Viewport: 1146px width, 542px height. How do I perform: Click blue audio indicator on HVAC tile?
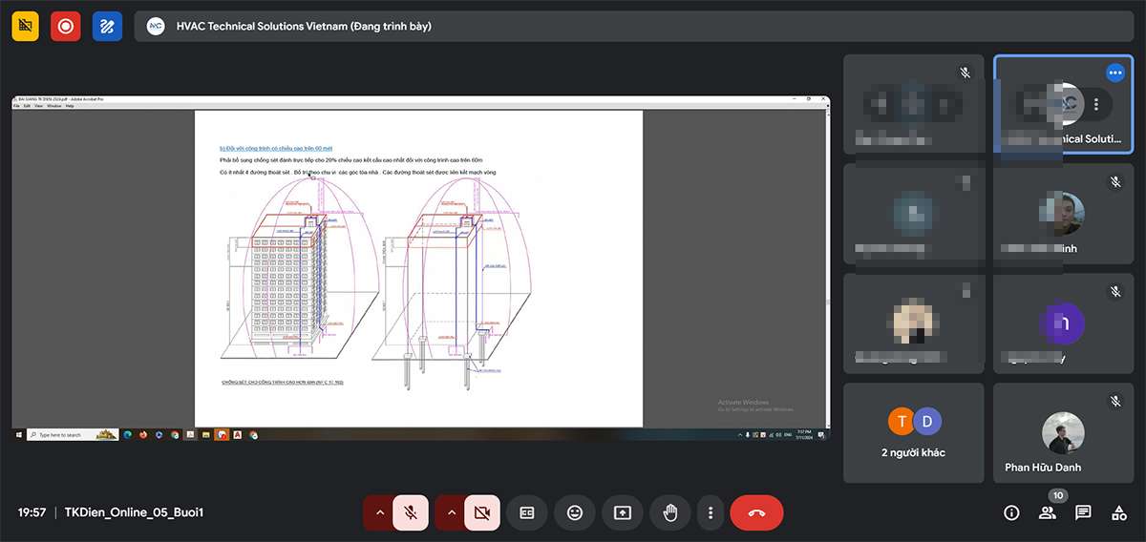(x=1115, y=73)
